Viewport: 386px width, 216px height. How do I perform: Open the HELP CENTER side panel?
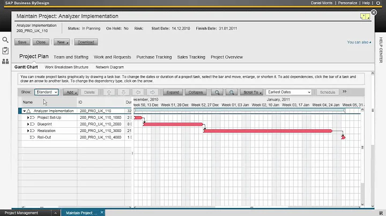381,50
